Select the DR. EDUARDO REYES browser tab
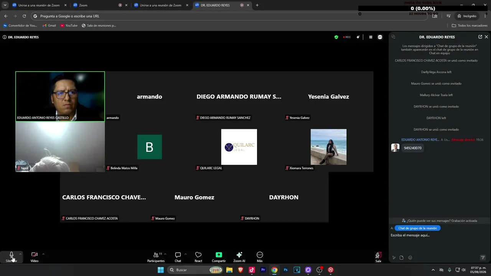This screenshot has height=276, width=491. (221, 5)
